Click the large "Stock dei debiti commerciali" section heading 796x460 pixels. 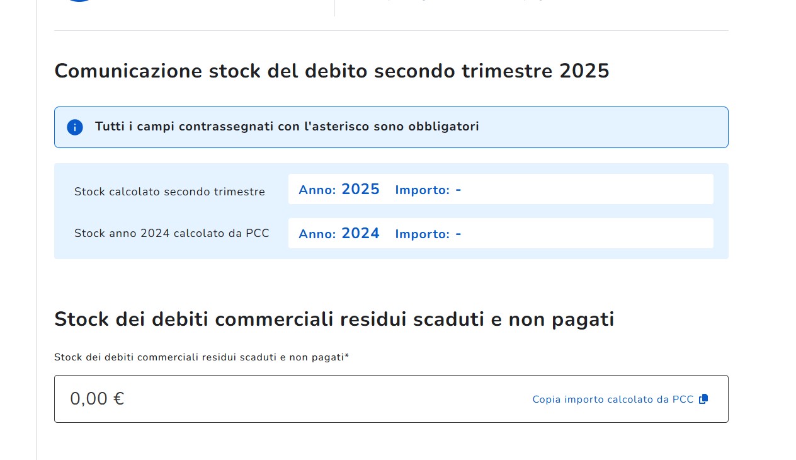tap(334, 319)
